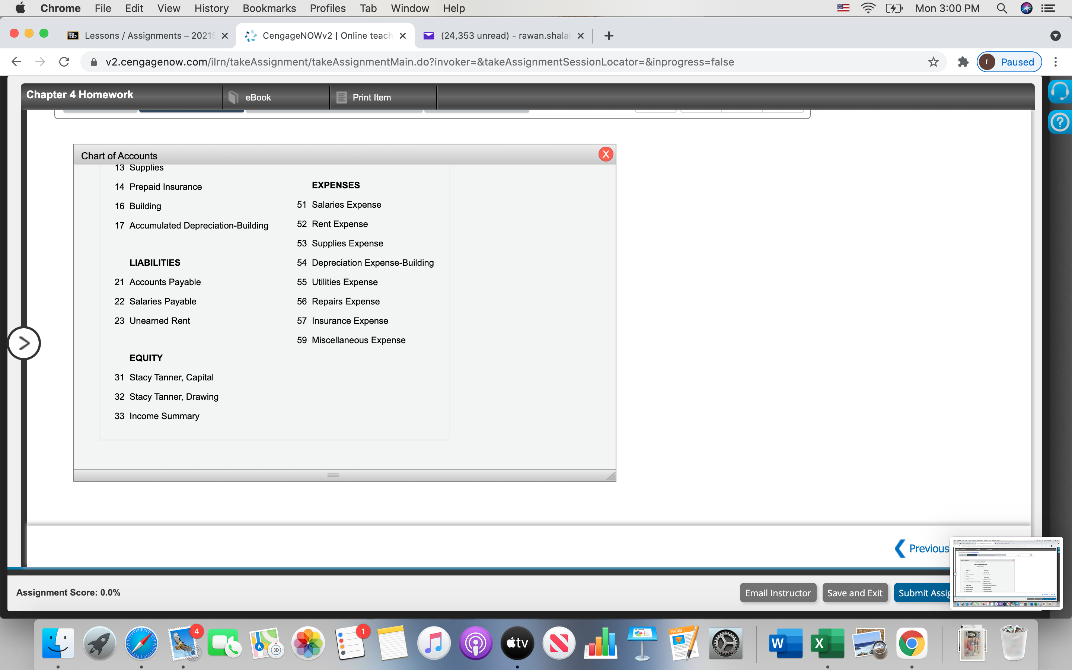Click the Paused profile button
This screenshot has width=1072, height=670.
1009,62
